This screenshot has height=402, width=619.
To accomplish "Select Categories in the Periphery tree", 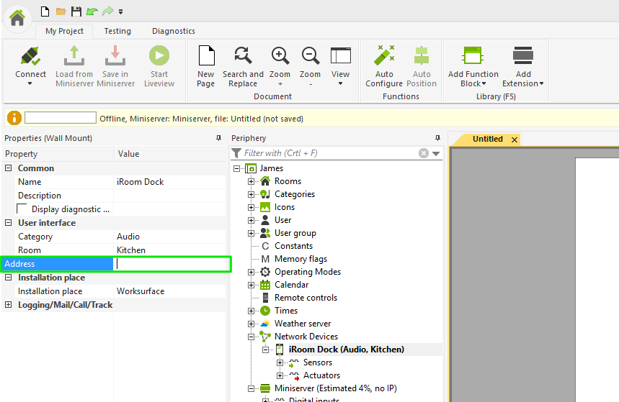I will (295, 194).
